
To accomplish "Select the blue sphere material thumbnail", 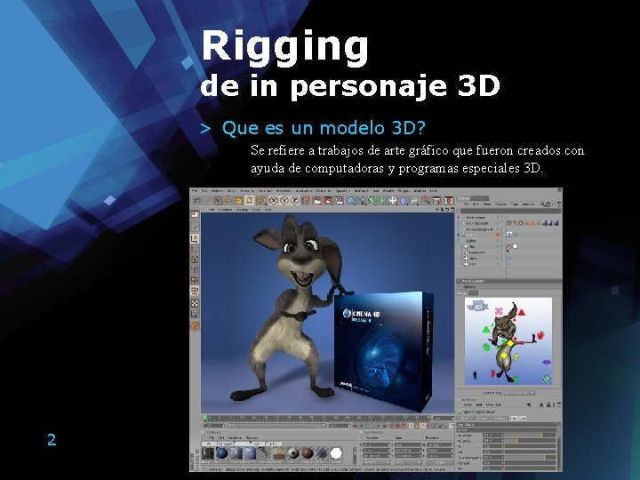I will pos(221,453).
